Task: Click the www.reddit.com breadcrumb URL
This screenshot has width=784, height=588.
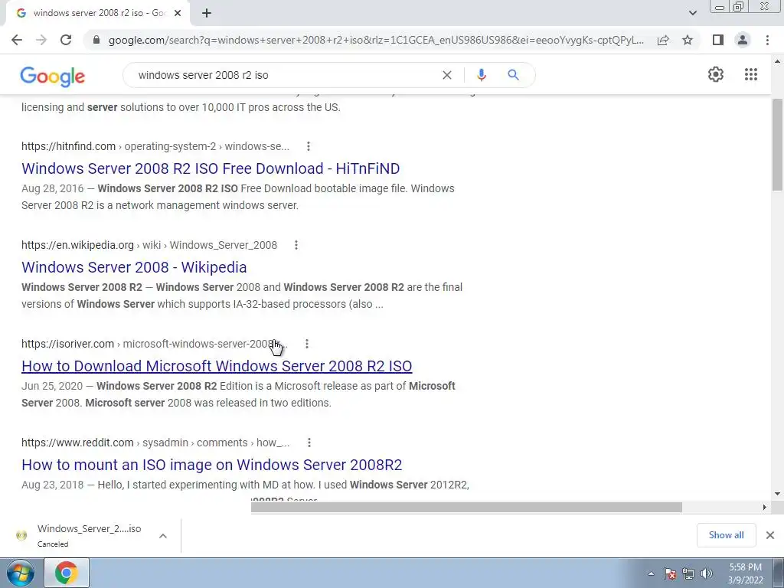Action: [x=155, y=443]
